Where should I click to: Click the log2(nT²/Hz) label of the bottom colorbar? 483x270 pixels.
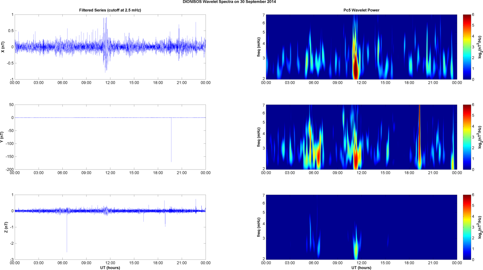(x=480, y=227)
